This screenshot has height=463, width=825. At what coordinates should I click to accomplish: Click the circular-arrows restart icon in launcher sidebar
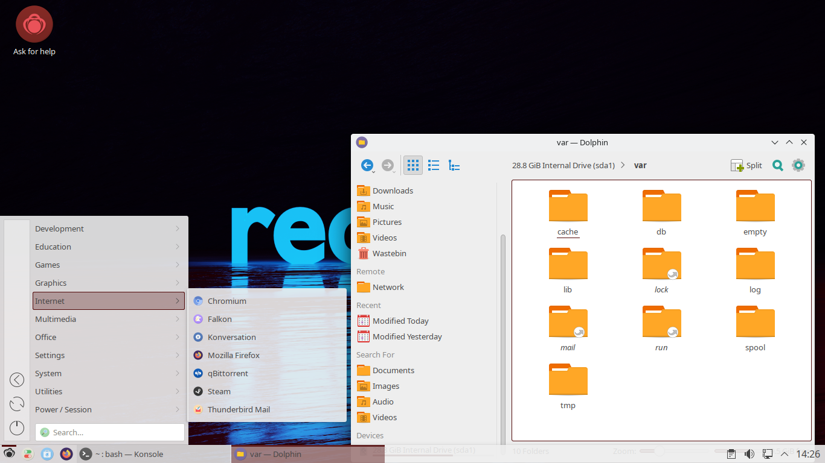(17, 403)
